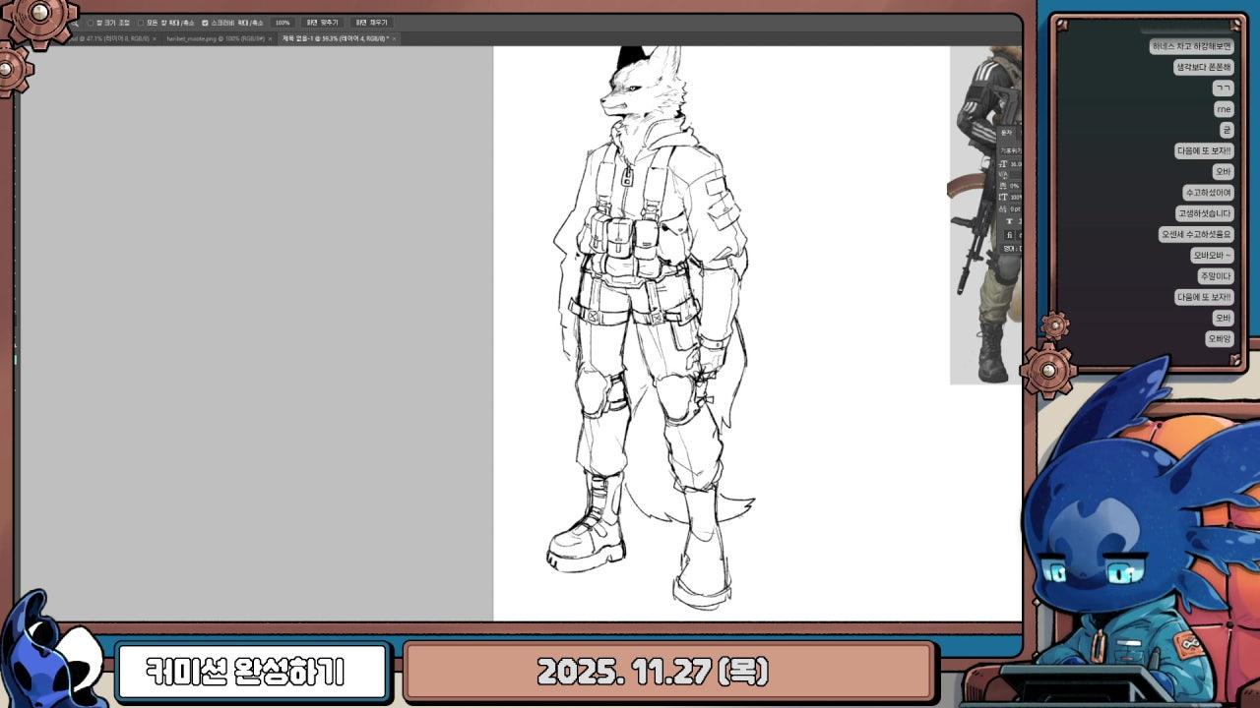The width and height of the screenshot is (1260, 708).
Task: Check the 모든 창 확대/축소 option
Action: [141, 23]
